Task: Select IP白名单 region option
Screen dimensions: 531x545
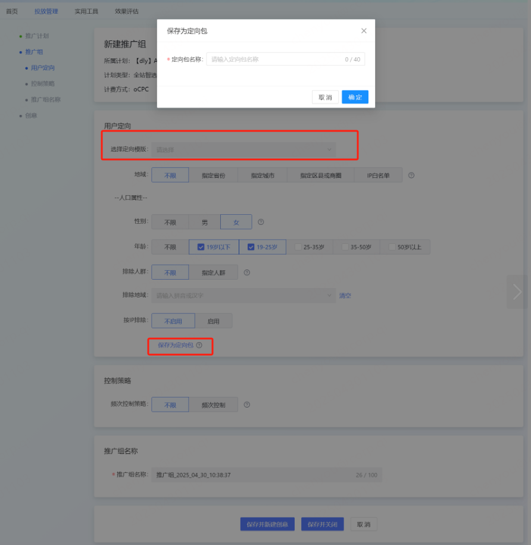Action: click(x=379, y=175)
